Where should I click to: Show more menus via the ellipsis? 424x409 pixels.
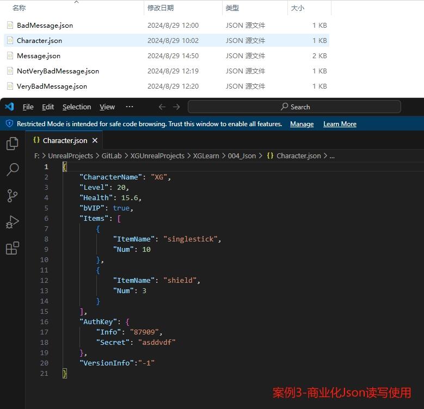click(129, 107)
